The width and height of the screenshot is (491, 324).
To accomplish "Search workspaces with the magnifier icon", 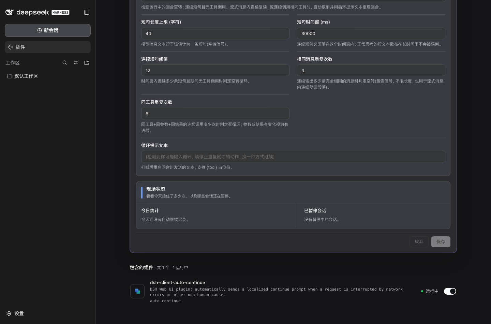I will click(x=65, y=63).
